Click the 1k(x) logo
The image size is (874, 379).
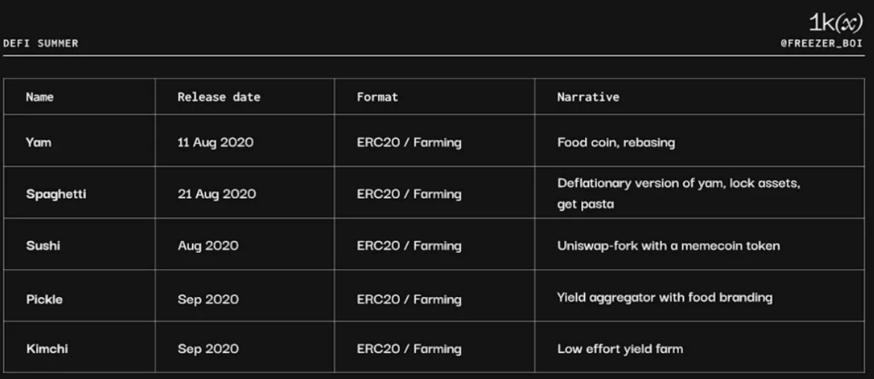835,22
